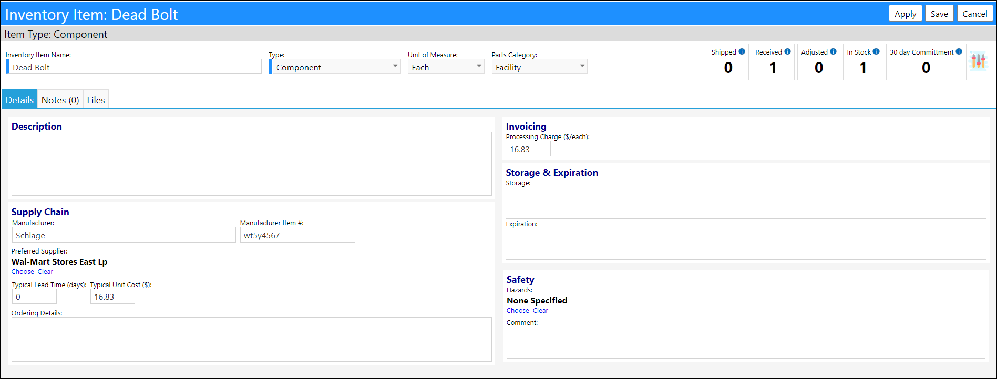Click the Expiration text area
The height and width of the screenshot is (379, 997).
coord(746,244)
